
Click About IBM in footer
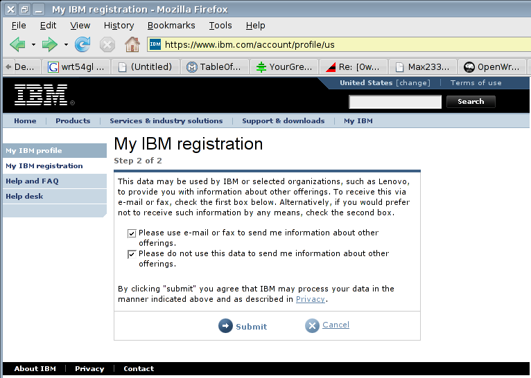click(x=35, y=368)
